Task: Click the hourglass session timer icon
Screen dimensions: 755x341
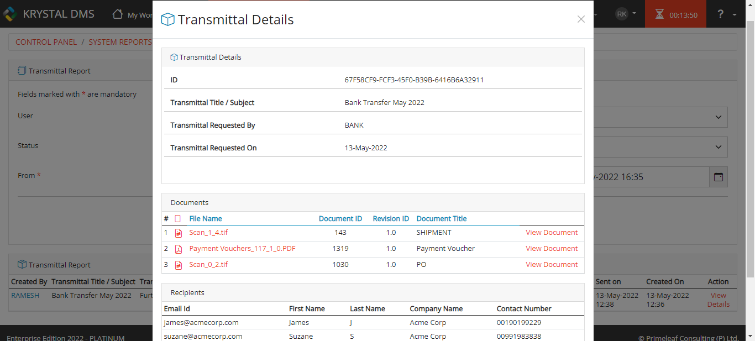Action: pyautogui.click(x=660, y=14)
